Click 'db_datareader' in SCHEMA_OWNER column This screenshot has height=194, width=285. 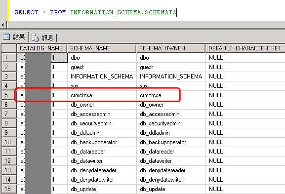(157, 152)
